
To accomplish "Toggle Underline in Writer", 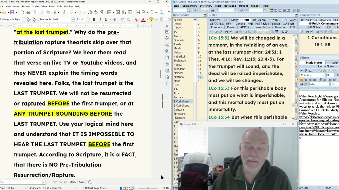I will tap(106, 20).
